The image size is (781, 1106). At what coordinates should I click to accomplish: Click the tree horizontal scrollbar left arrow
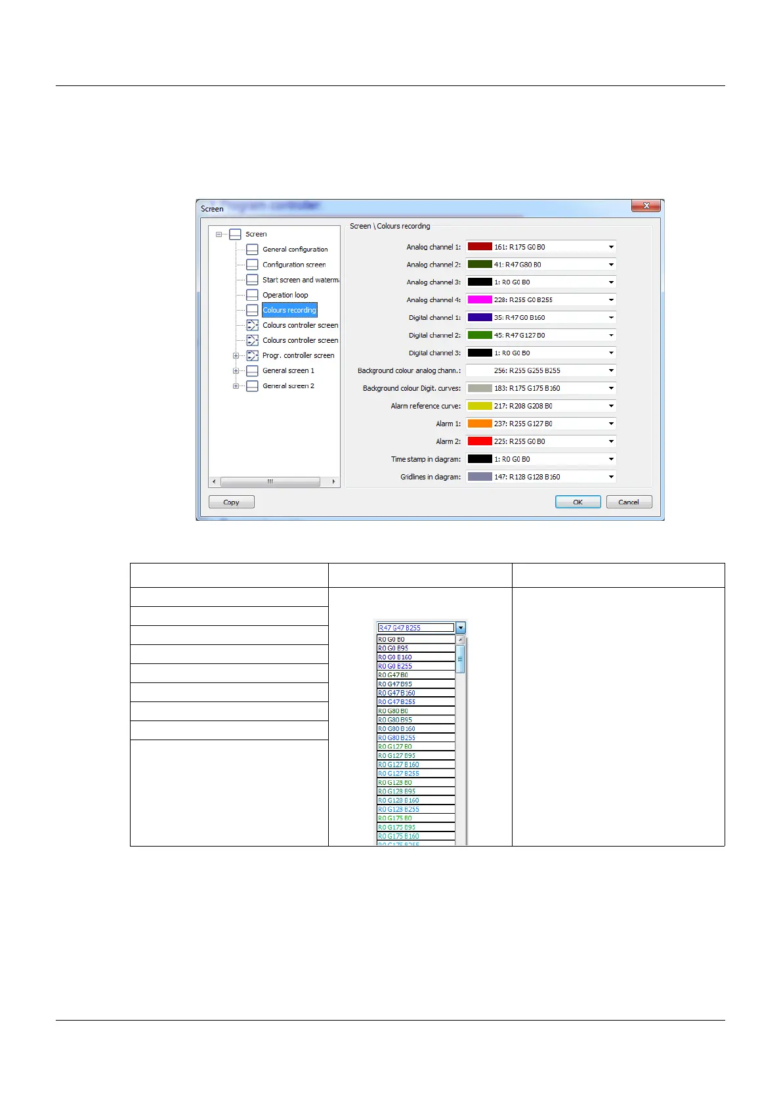(x=214, y=482)
